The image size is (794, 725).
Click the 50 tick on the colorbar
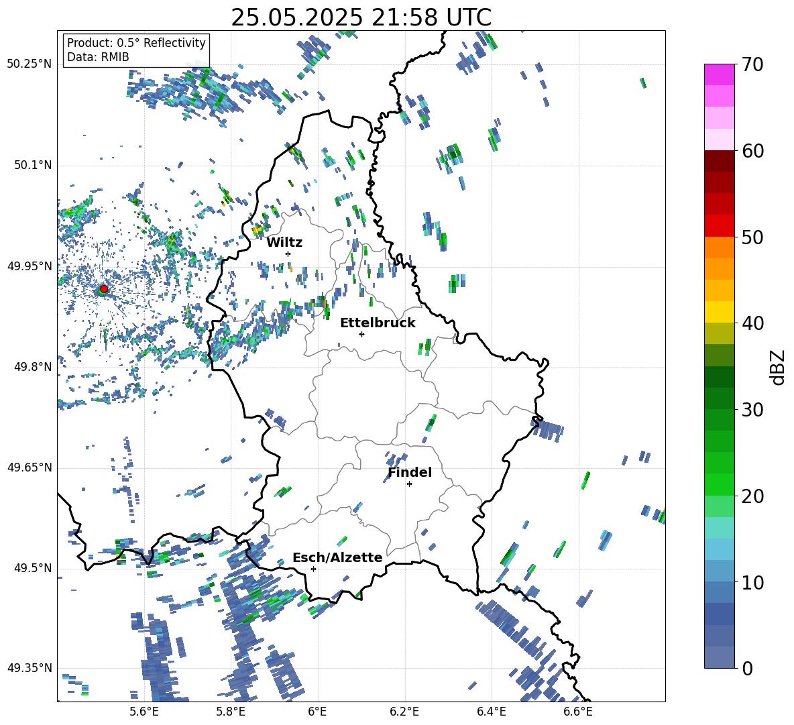(752, 237)
